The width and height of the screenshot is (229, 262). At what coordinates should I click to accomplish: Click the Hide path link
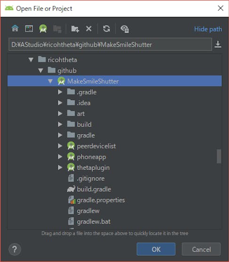pyautogui.click(x=208, y=29)
